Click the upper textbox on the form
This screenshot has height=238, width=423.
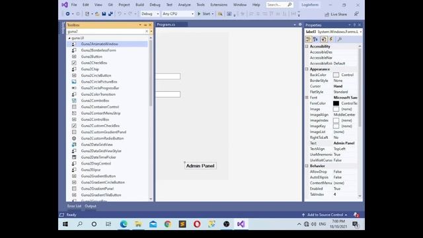168,77
